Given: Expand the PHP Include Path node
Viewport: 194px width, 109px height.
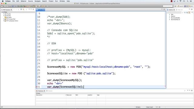Looking at the screenshot, I should tap(4, 19).
